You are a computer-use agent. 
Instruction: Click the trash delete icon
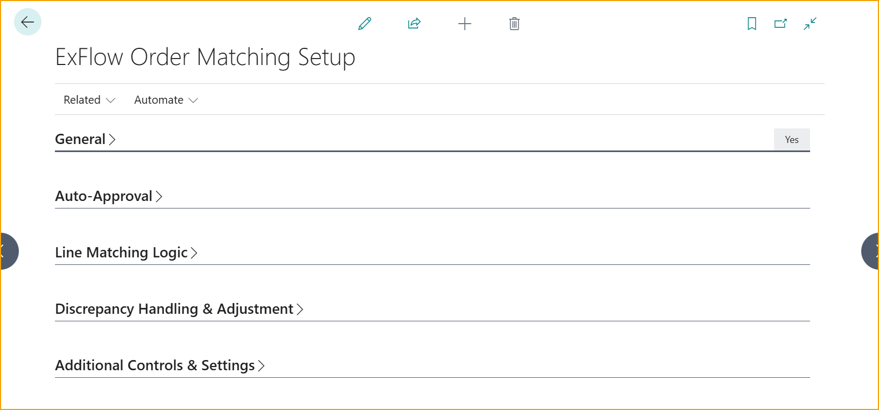(514, 24)
